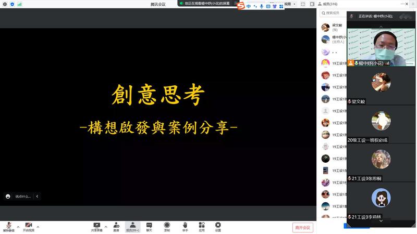Collapse the chat input bar with arrow
417x234 pixels.
(x=37, y=196)
